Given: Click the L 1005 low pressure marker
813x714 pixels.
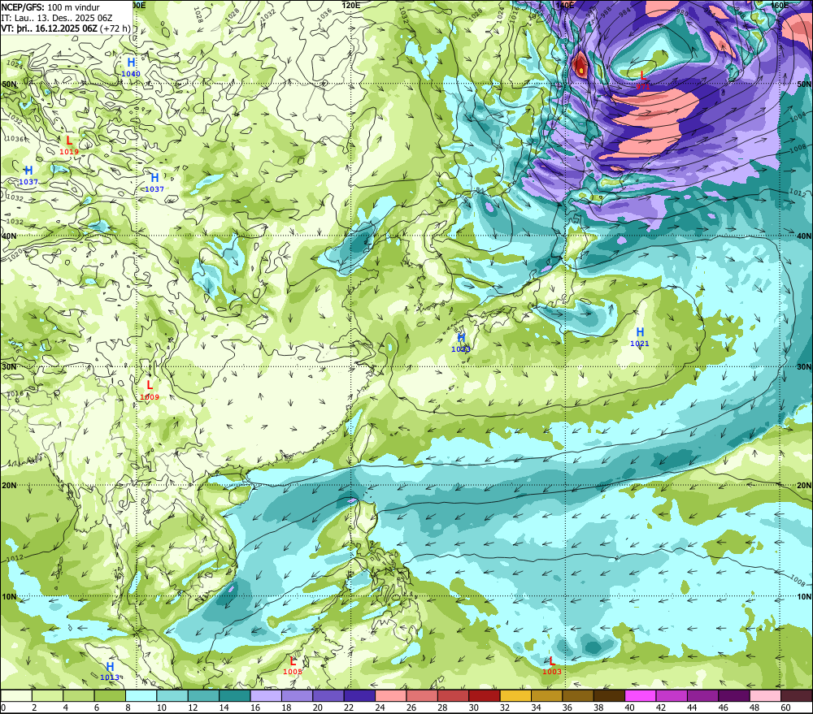Looking at the screenshot, I should tap(293, 666).
